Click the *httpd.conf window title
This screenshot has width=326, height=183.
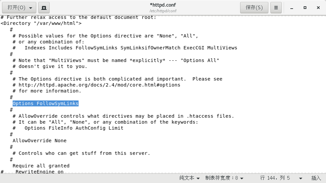coord(163,5)
